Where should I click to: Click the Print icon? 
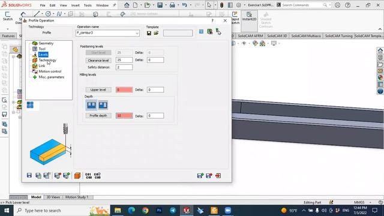(172, 5)
